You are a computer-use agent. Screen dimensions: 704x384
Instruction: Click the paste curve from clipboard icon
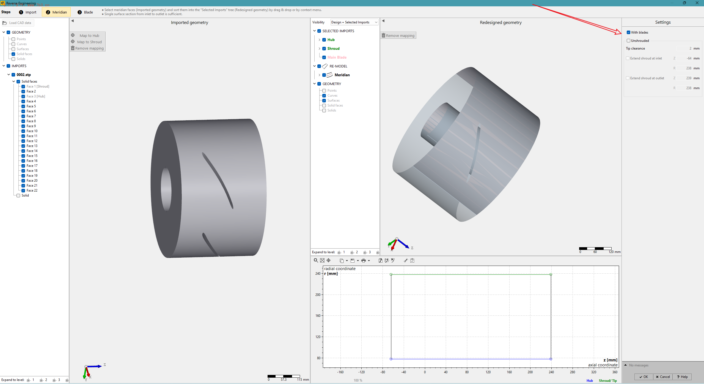(x=380, y=260)
